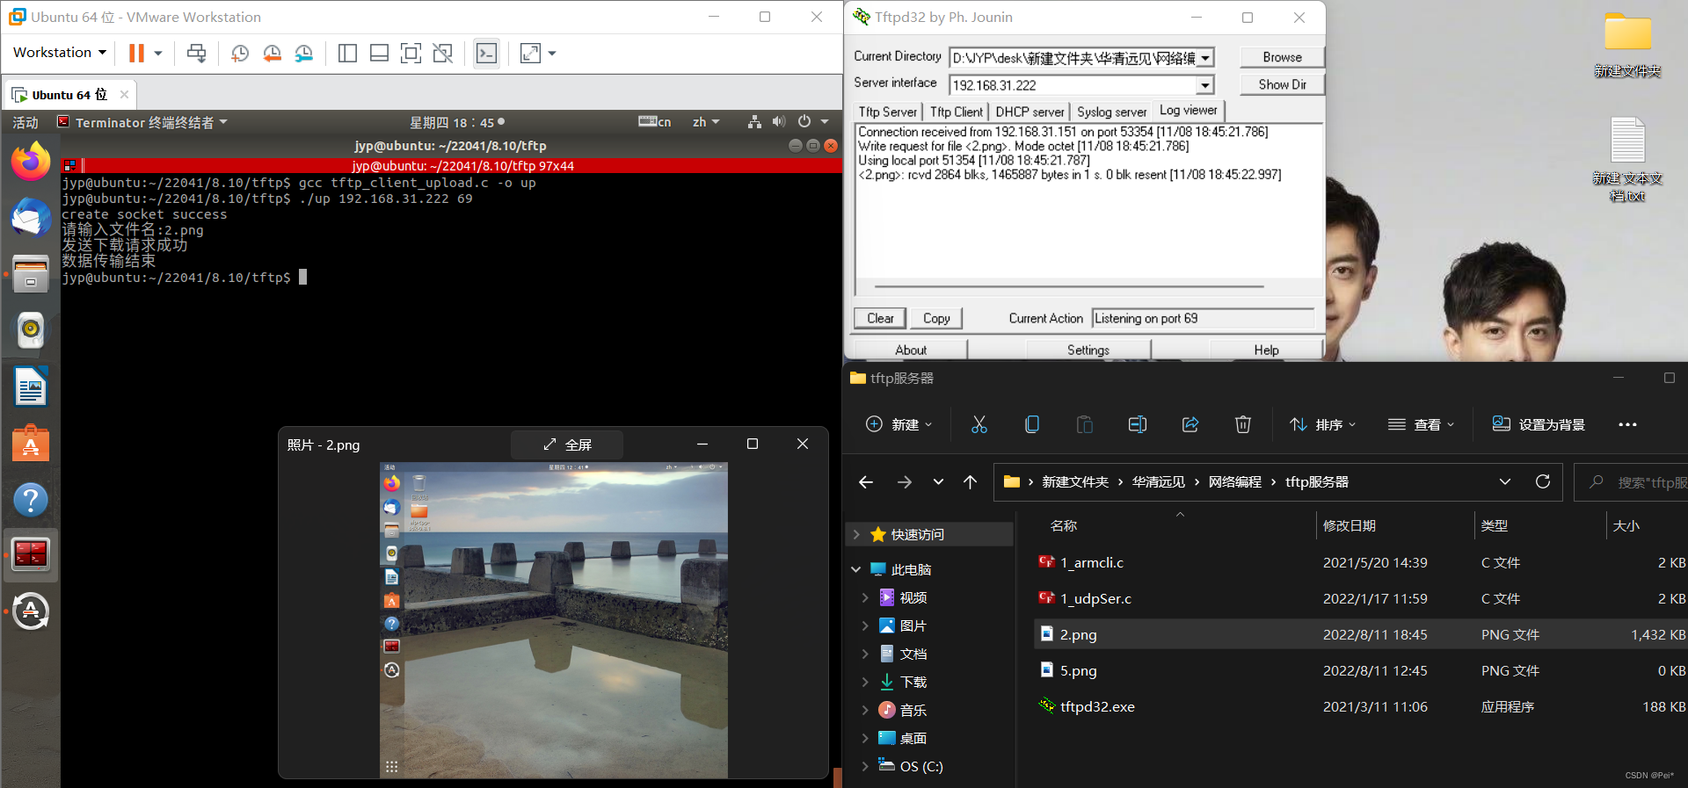Open the 查看 view dropdown

[1421, 425]
